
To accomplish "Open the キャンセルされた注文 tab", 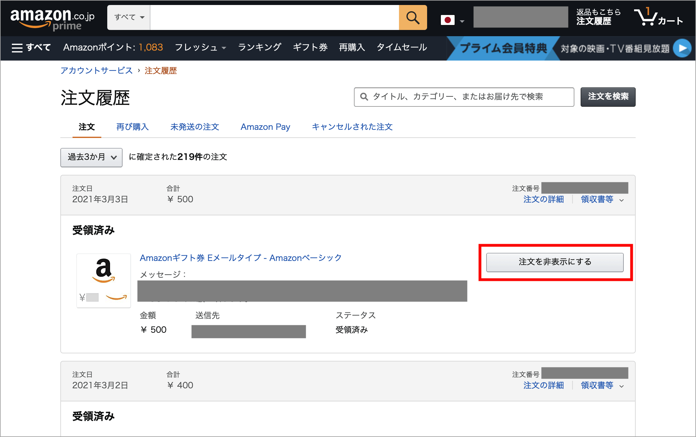I will pyautogui.click(x=352, y=127).
